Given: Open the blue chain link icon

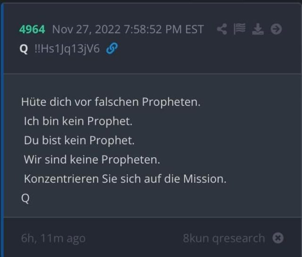Looking at the screenshot, I should tap(112, 48).
